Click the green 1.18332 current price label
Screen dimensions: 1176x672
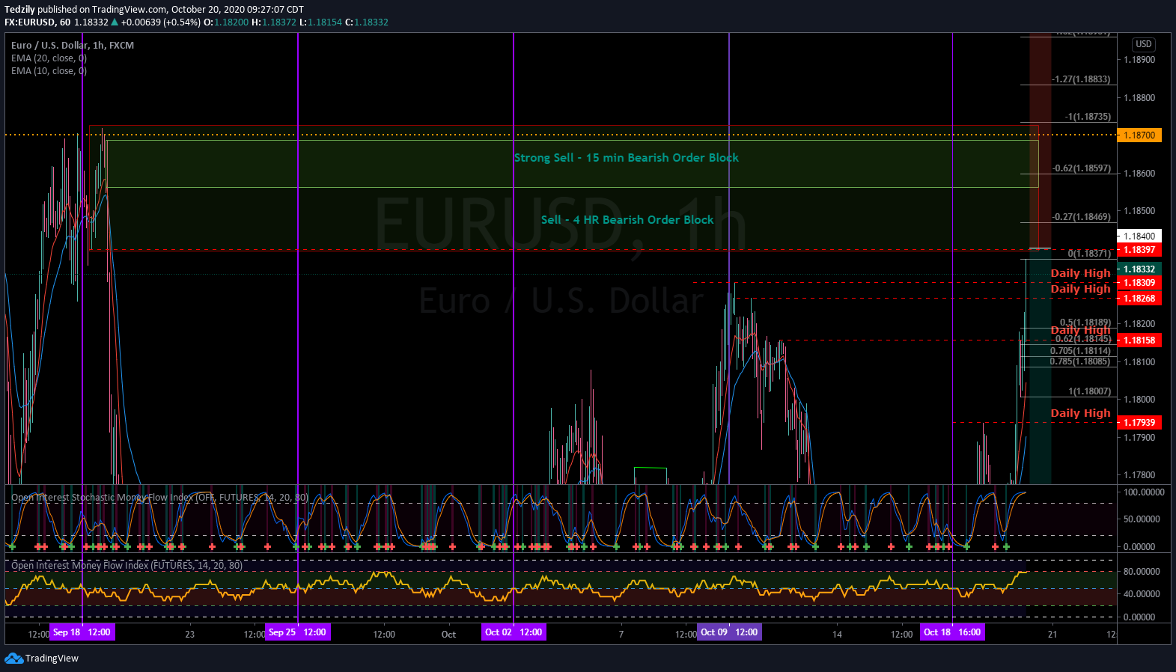(x=1139, y=269)
